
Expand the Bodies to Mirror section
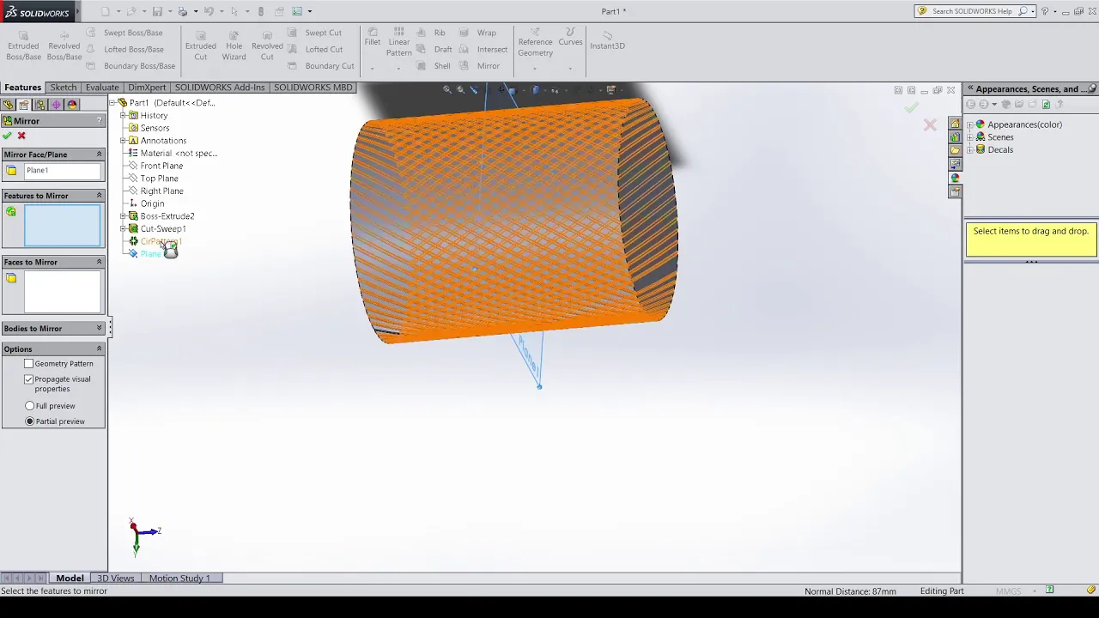click(x=99, y=328)
